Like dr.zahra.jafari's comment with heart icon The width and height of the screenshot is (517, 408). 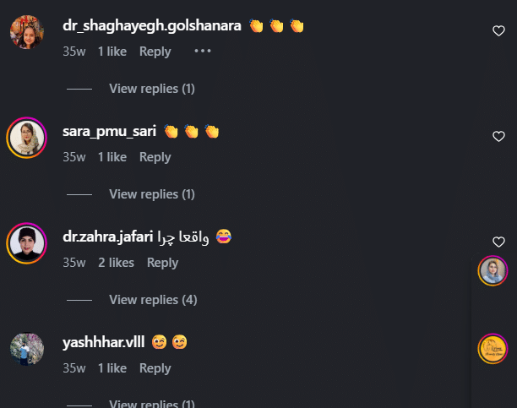[498, 242]
